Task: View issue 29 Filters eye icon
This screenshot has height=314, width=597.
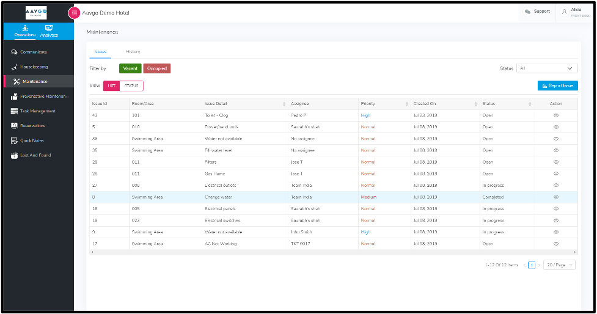Action: [x=556, y=162]
